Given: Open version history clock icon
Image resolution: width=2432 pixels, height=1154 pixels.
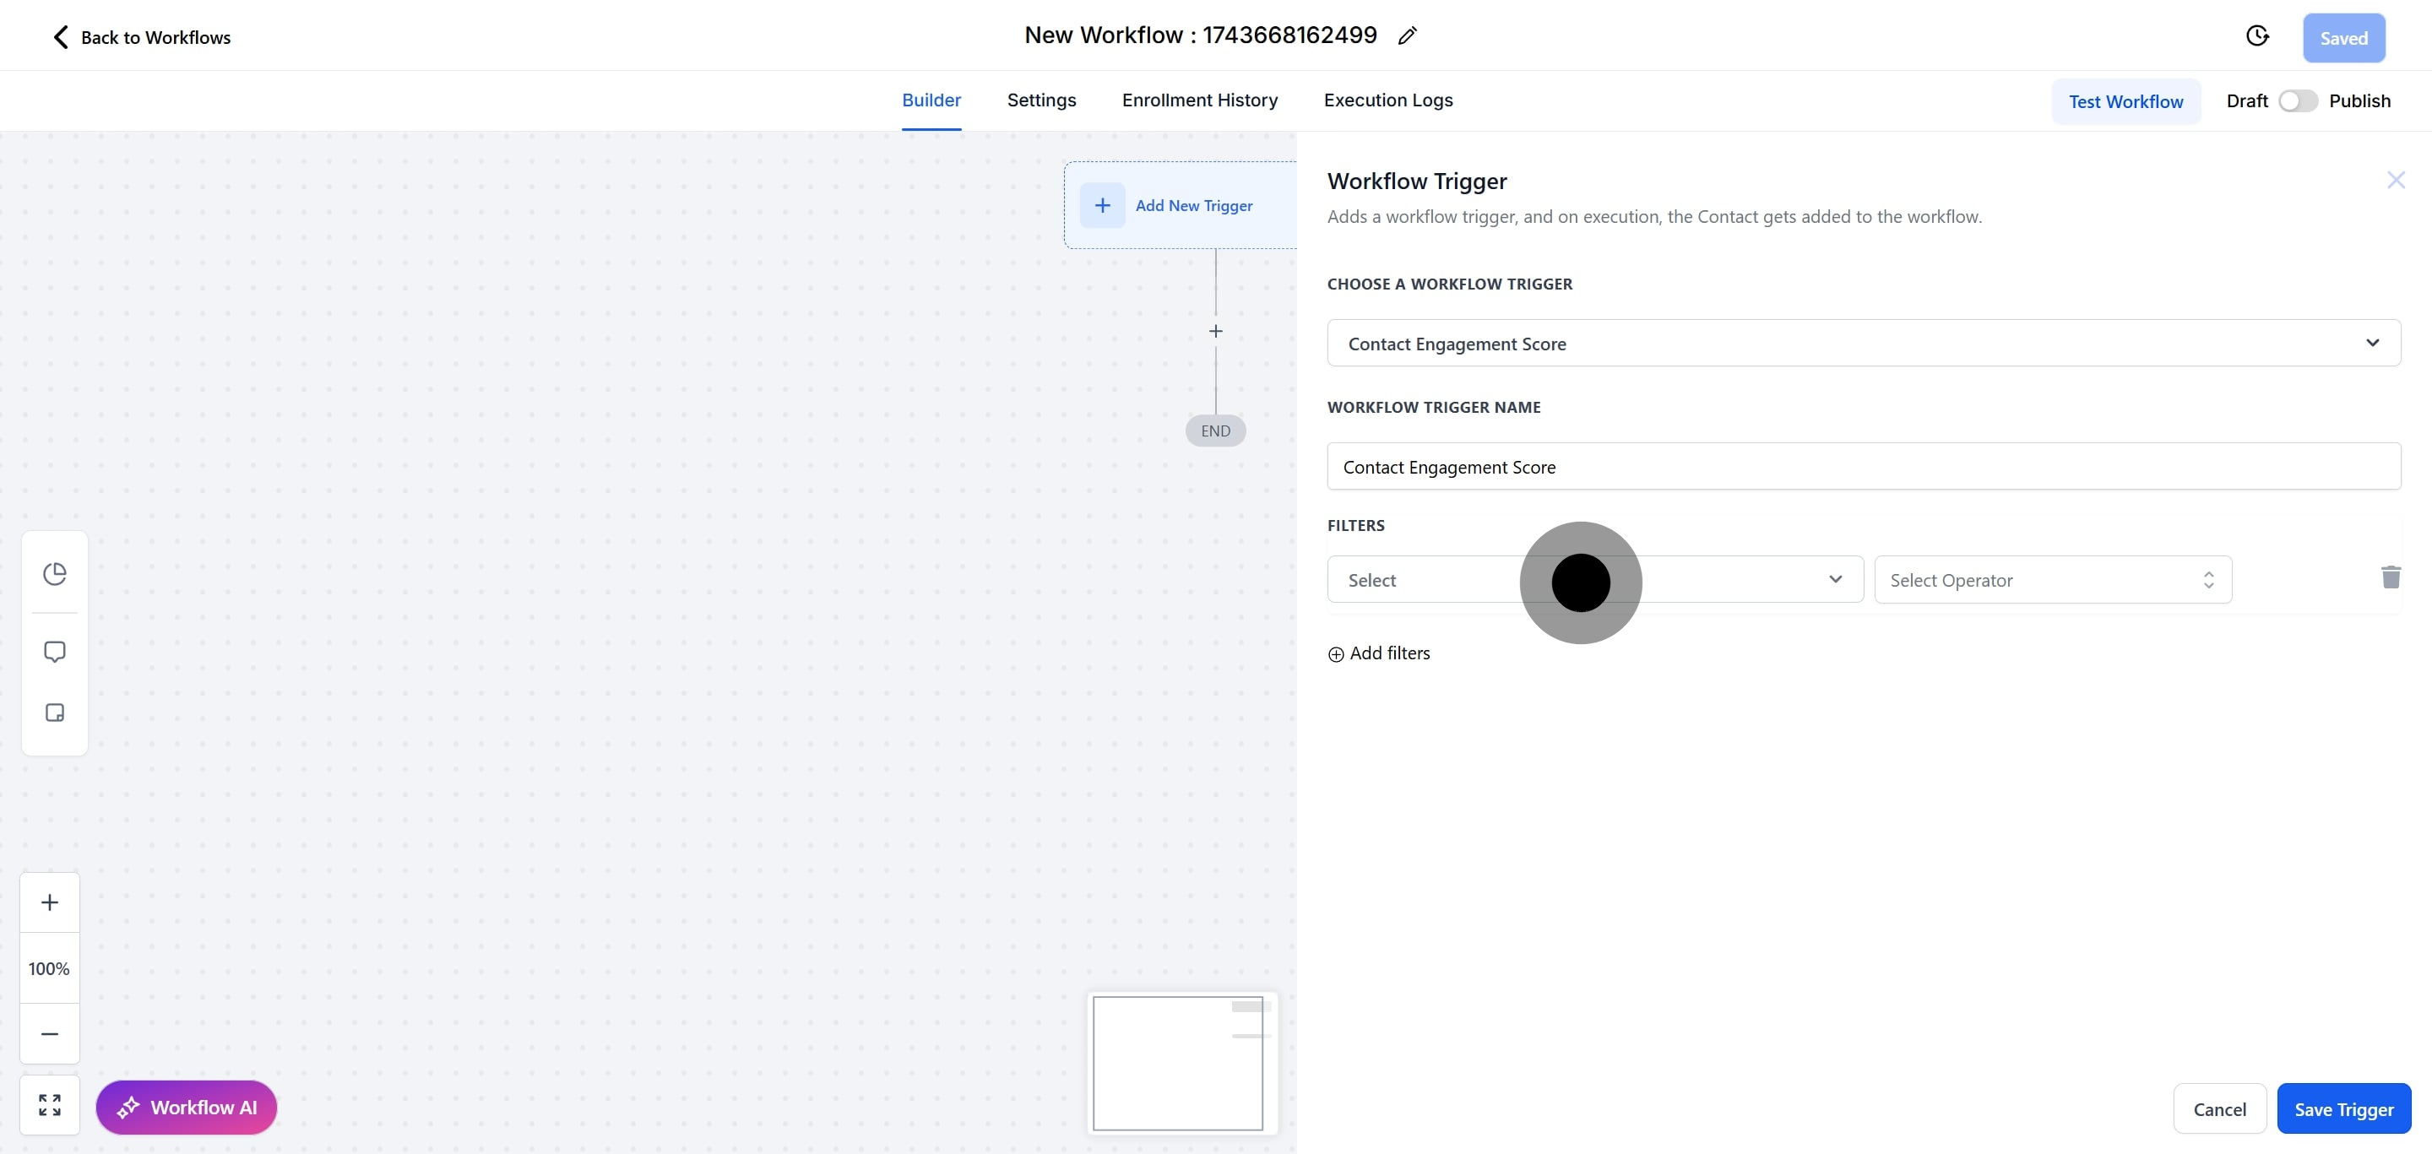Looking at the screenshot, I should [2256, 35].
